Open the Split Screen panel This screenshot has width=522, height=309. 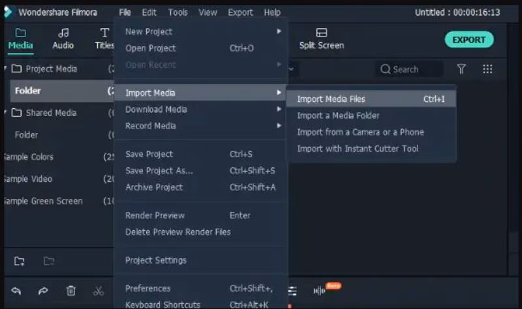321,39
